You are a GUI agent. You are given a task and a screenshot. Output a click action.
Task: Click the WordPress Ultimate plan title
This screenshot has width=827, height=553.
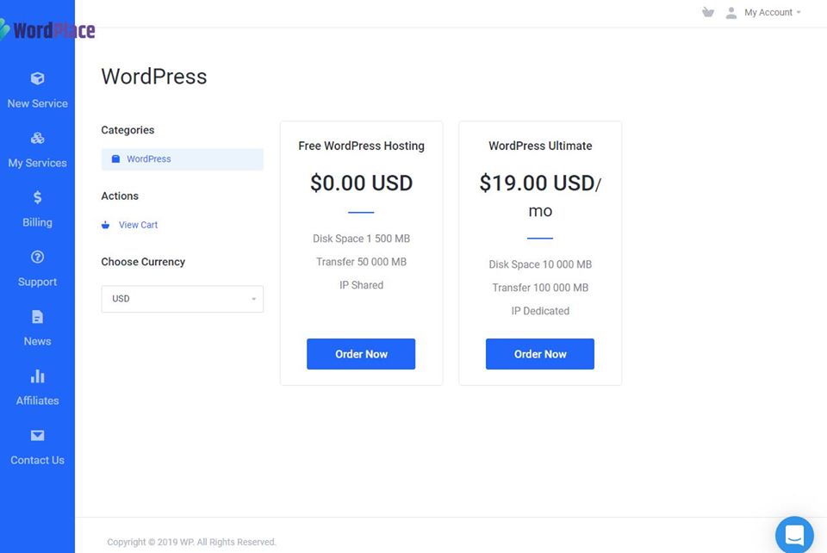(540, 146)
